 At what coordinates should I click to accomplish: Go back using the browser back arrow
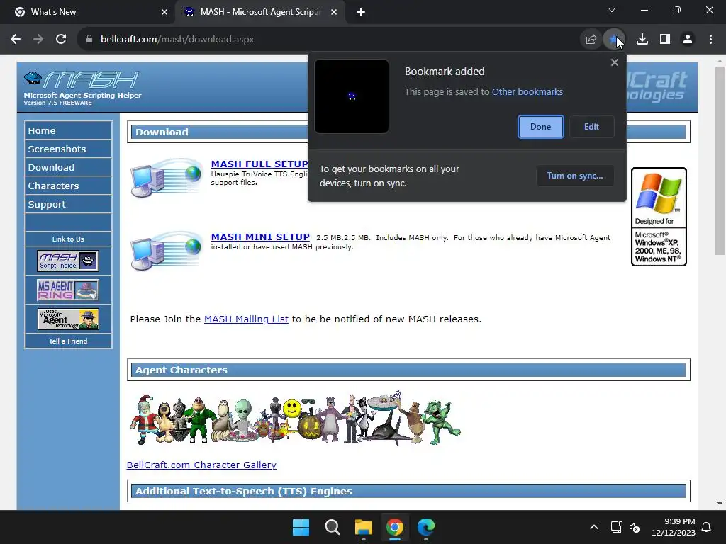[x=16, y=40]
